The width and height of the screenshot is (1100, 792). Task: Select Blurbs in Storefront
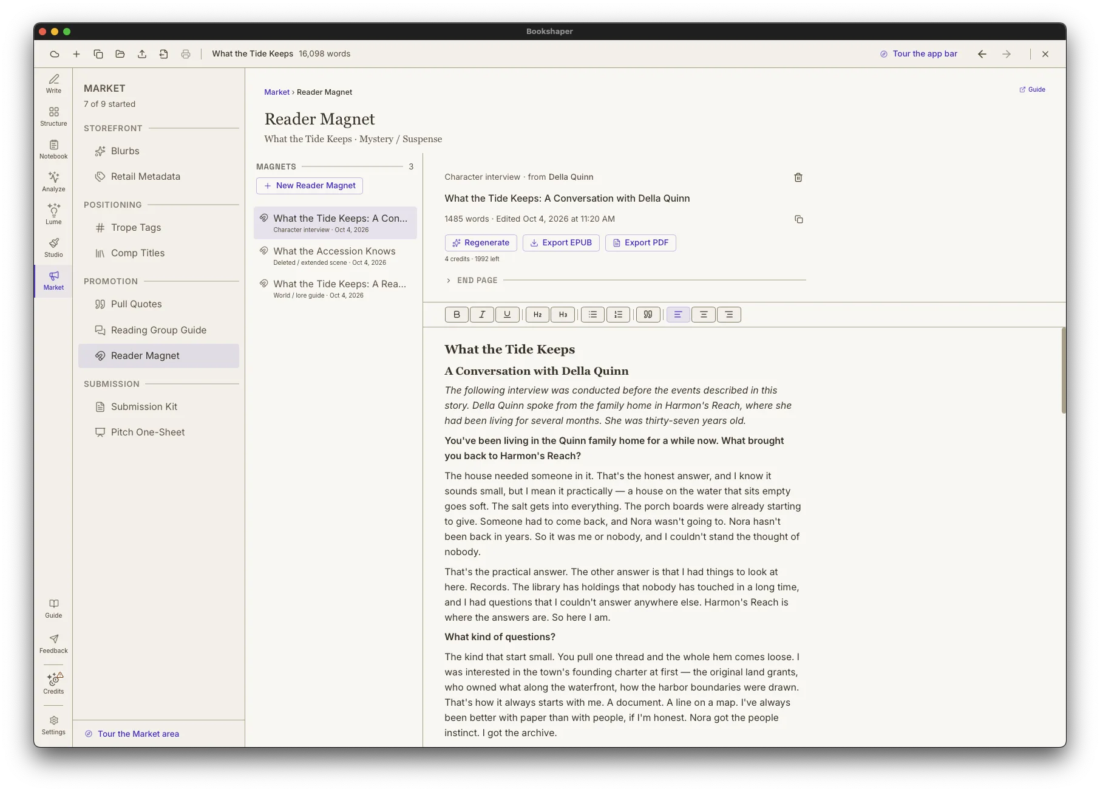point(158,151)
